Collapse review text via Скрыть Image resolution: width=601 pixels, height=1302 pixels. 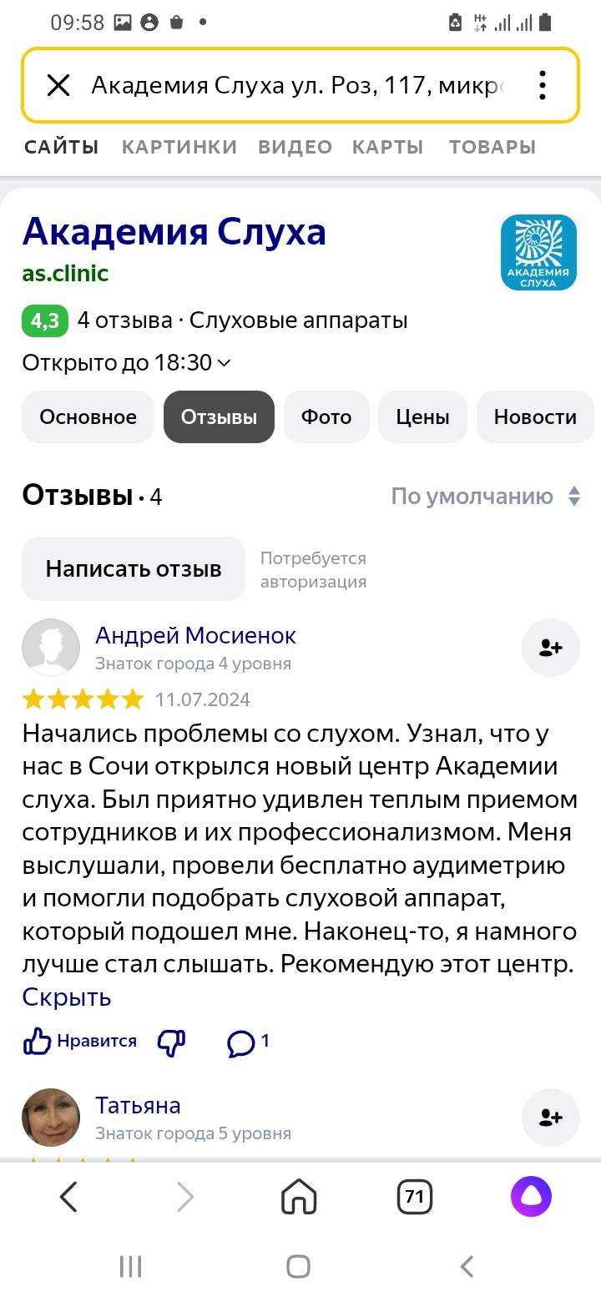click(x=67, y=997)
